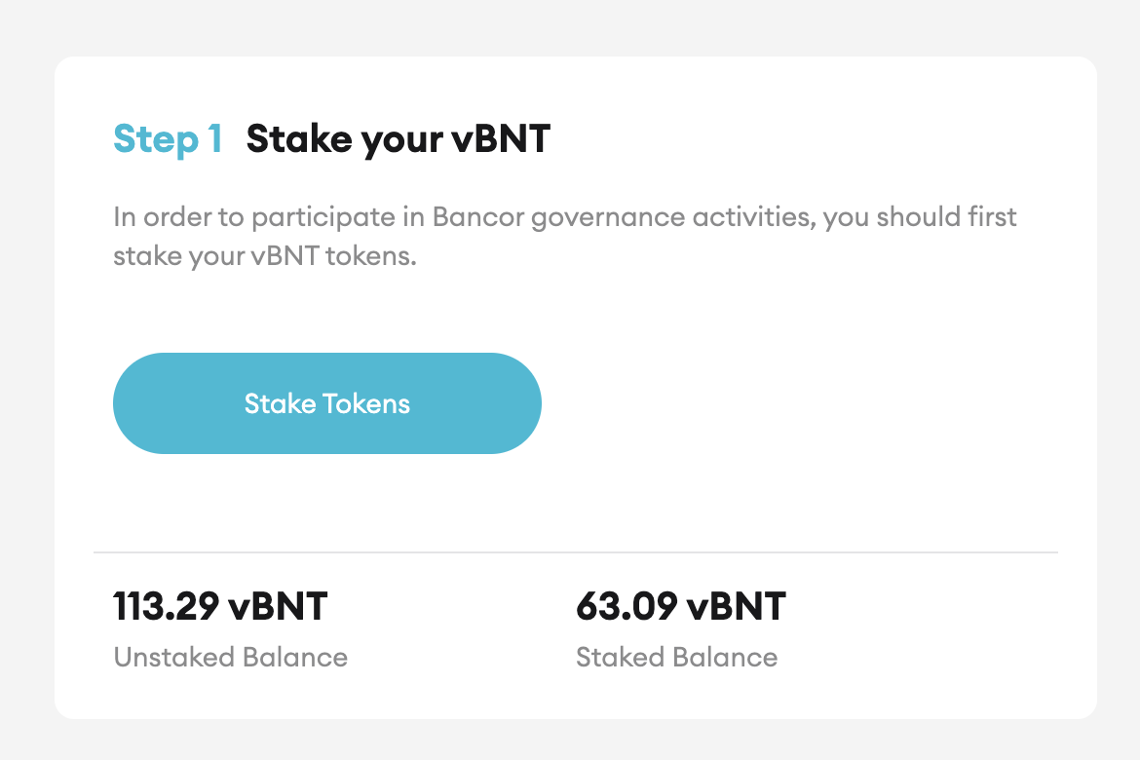Select the Unstaked Balance label
The width and height of the screenshot is (1140, 760).
tap(230, 657)
